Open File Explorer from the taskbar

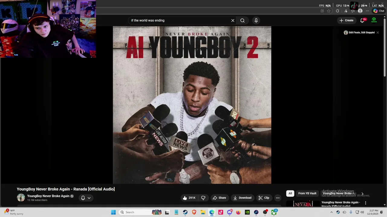203,212
